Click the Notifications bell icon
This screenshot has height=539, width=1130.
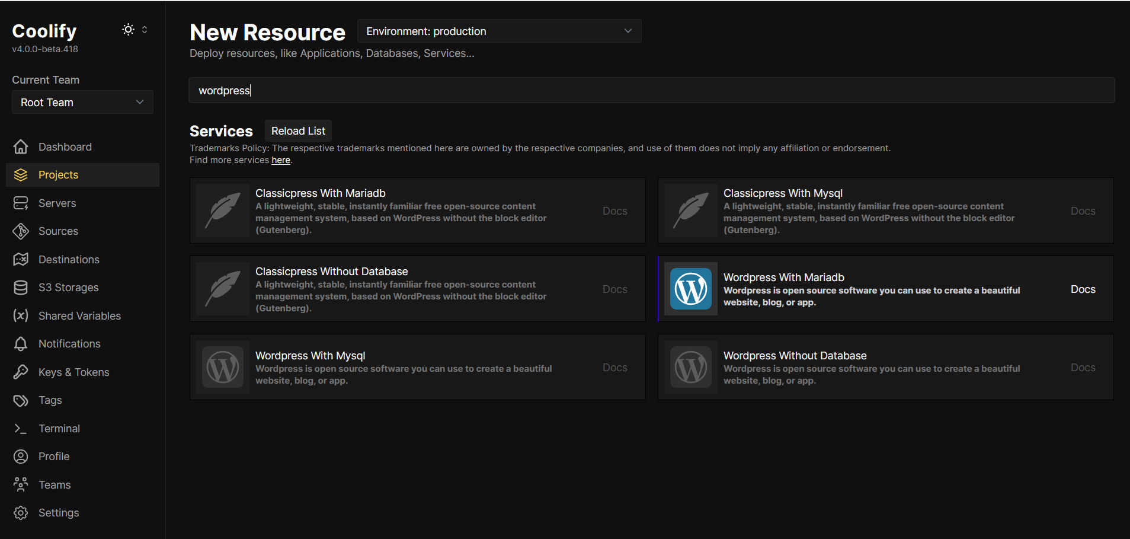tap(21, 344)
